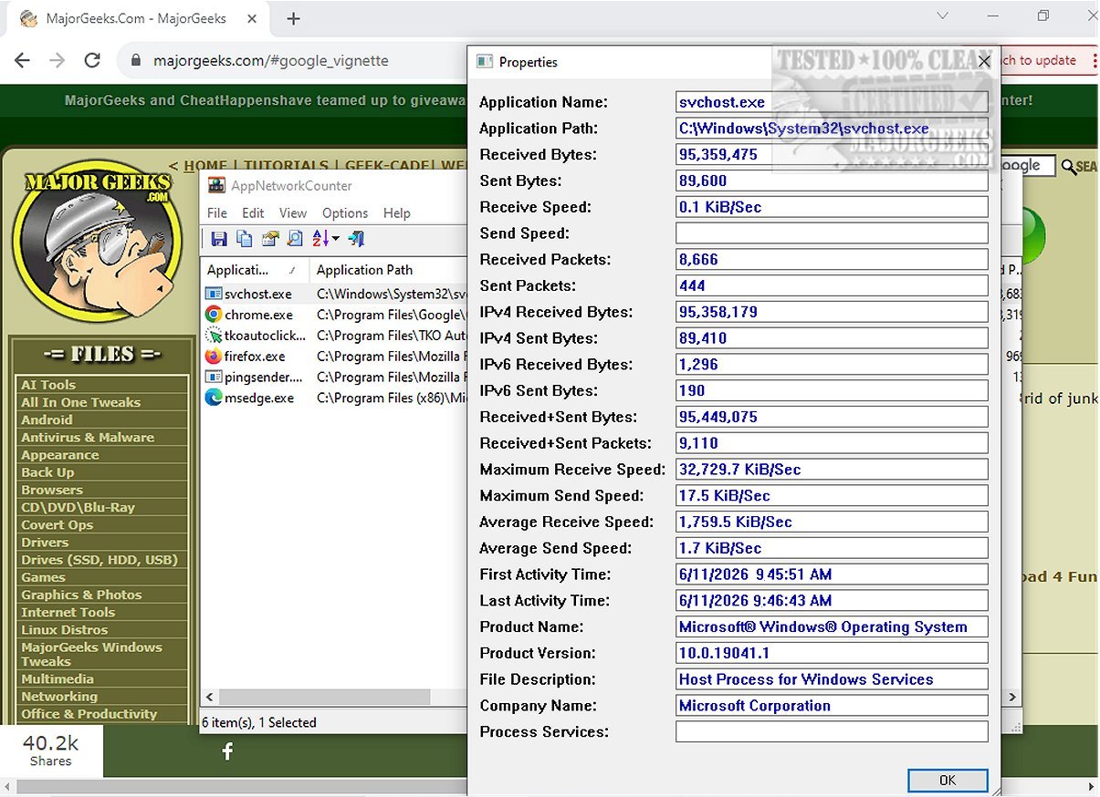Click the Product Version value 10.0.19041.1
1100x797 pixels.
[832, 653]
